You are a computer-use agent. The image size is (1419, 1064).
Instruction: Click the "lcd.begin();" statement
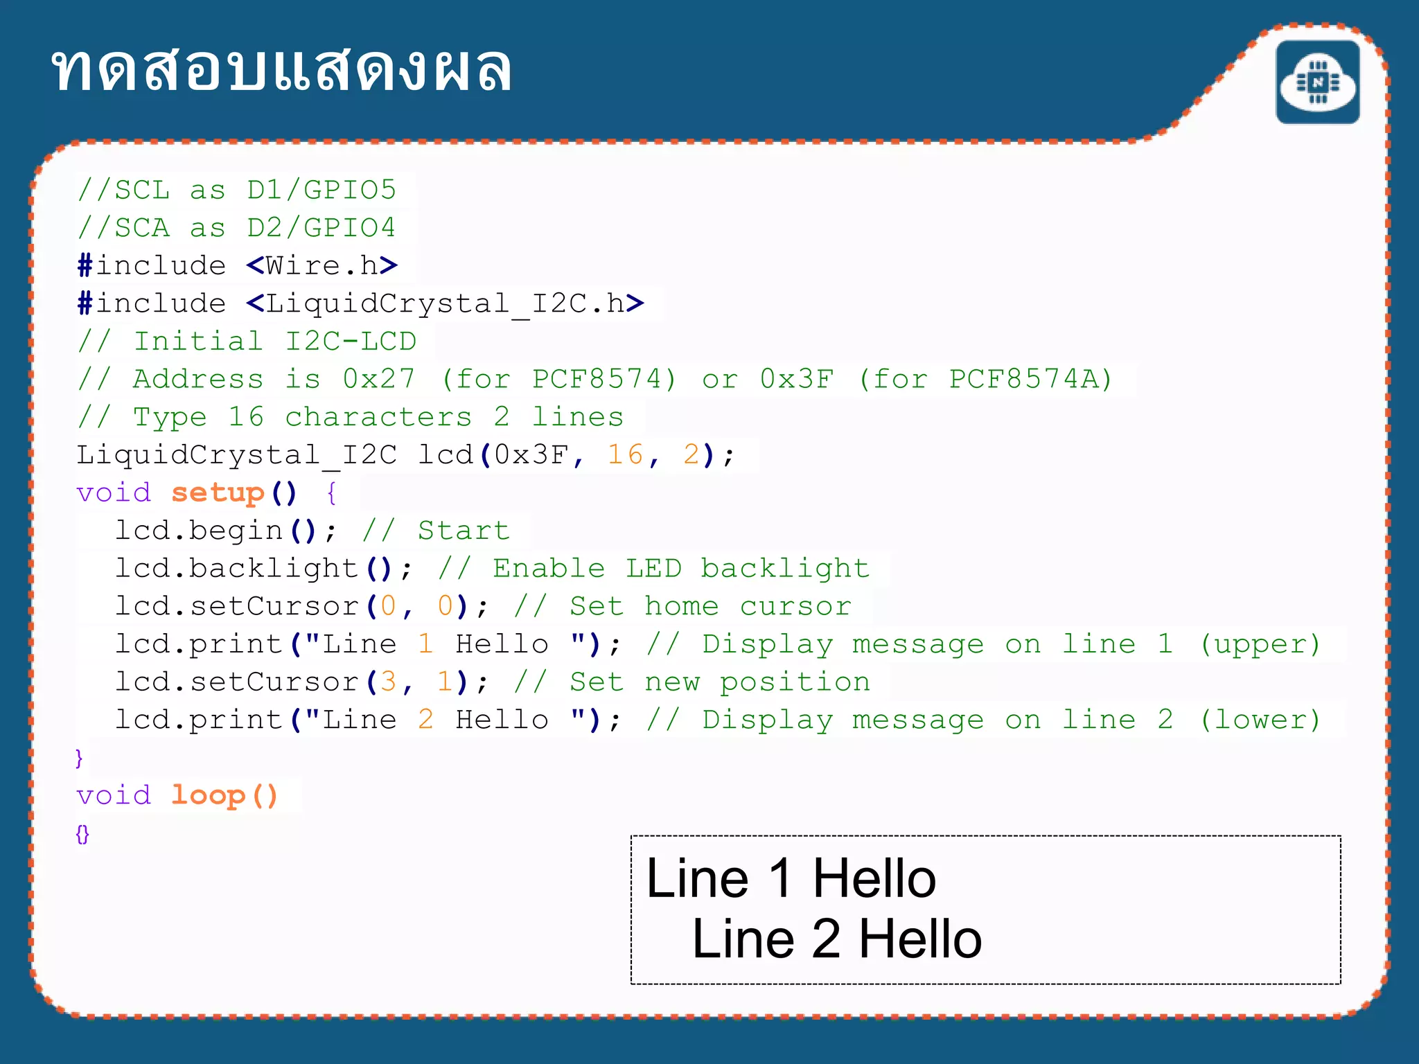[226, 531]
